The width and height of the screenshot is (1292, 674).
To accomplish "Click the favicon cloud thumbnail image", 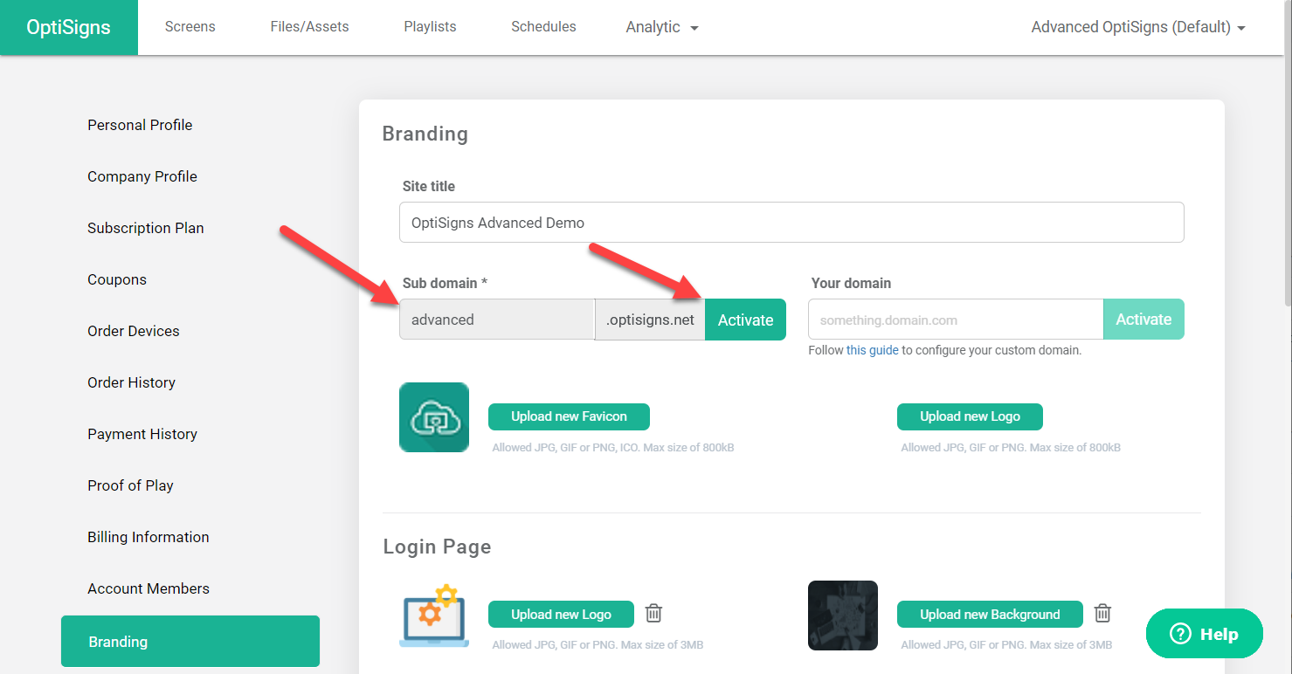I will [434, 417].
